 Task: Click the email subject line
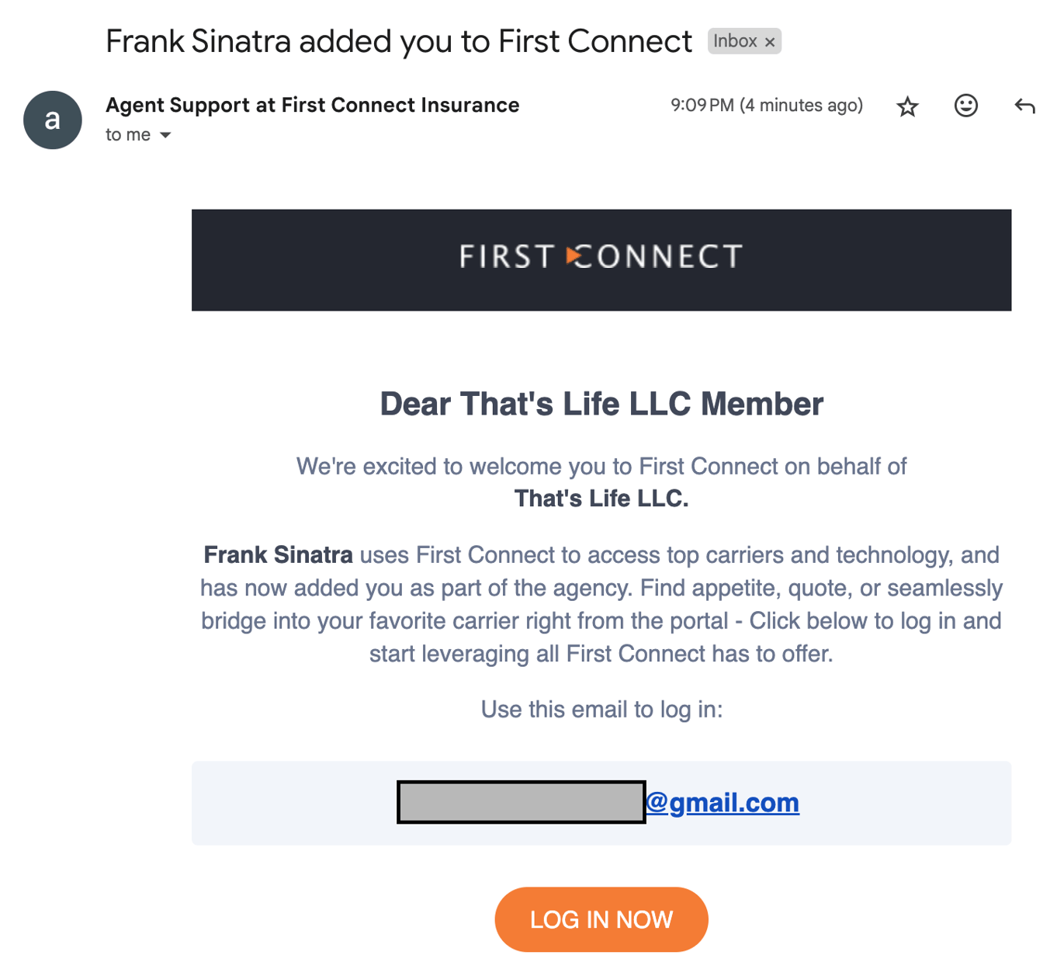coord(399,41)
